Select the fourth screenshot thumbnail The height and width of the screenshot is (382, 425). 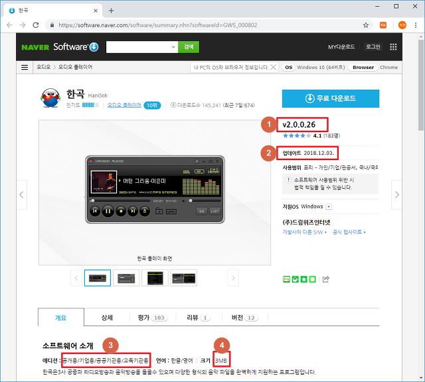tap(184, 278)
